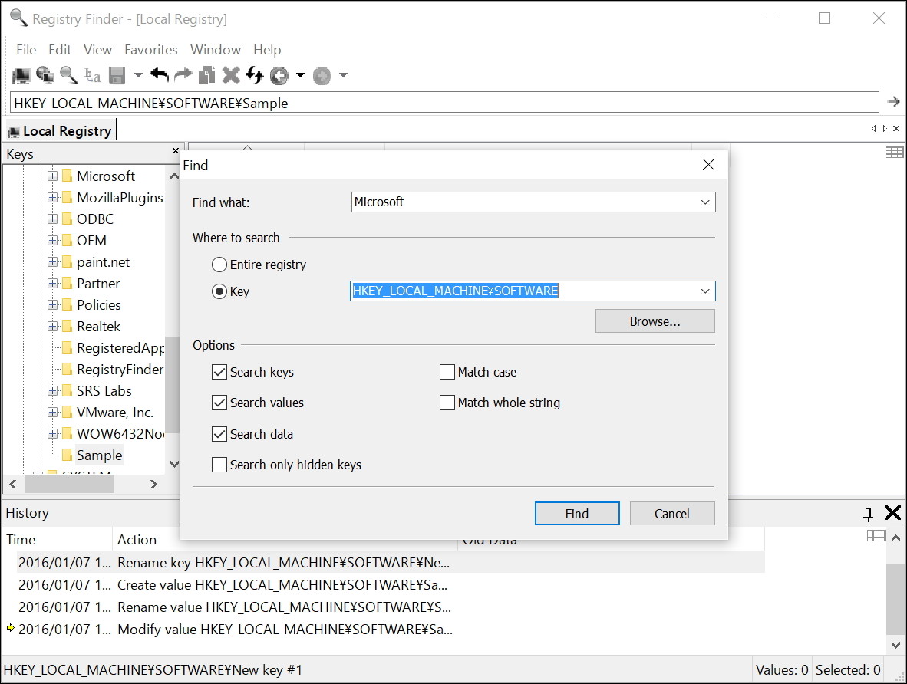Uncheck the Search keys option
The image size is (907, 684).
click(x=219, y=372)
